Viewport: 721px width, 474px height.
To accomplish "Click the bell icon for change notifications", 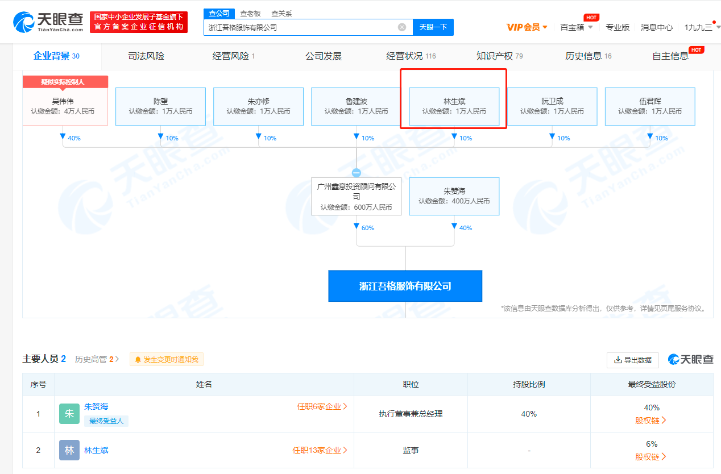I will coord(138,359).
